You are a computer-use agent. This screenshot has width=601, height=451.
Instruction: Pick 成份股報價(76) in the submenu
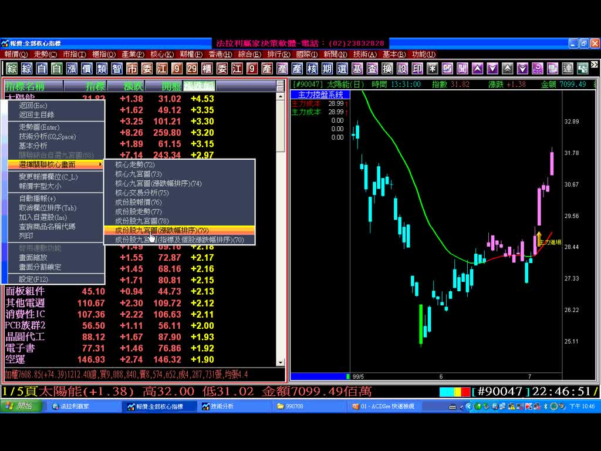[180, 202]
